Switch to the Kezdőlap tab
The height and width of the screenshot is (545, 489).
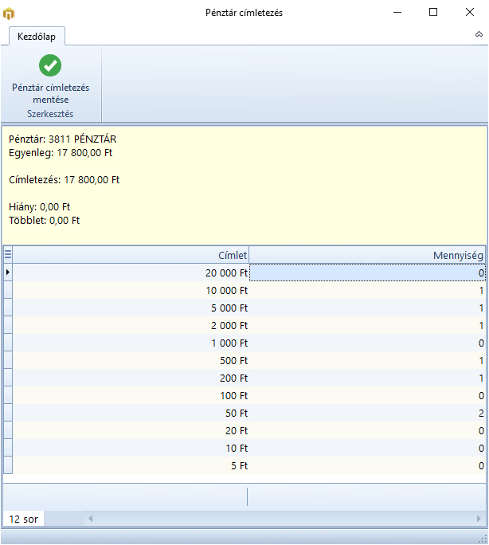(37, 36)
